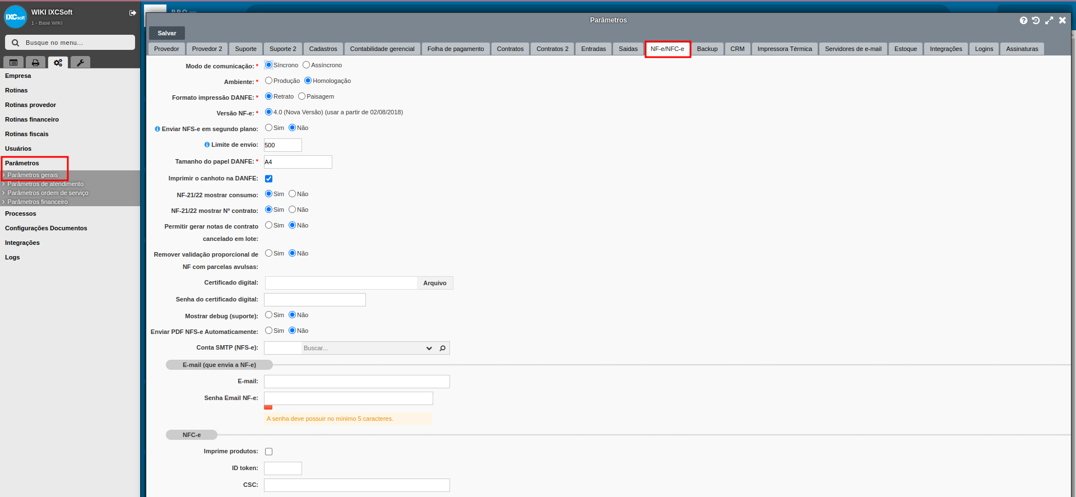Screen dimensions: 1076x497
Task: Click the magnifier icon in Conta SMTP field
Action: pos(443,348)
